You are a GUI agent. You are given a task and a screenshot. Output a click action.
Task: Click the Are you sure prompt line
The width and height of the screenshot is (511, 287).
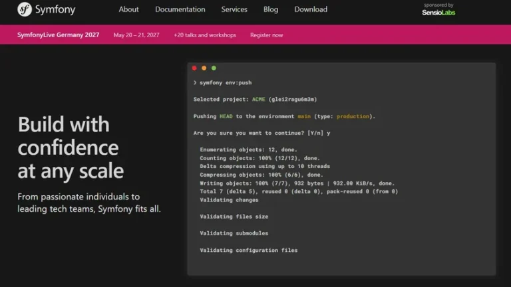(261, 133)
